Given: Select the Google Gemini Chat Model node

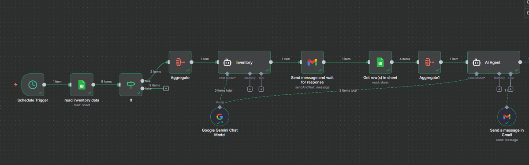Looking at the screenshot, I should (220, 116).
